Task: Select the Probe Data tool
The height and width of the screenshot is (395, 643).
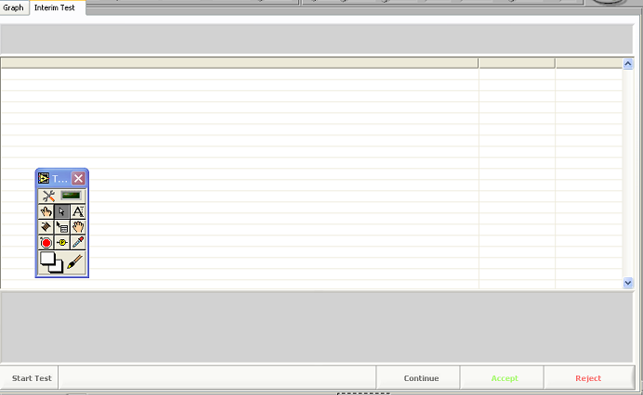Action: coord(62,242)
